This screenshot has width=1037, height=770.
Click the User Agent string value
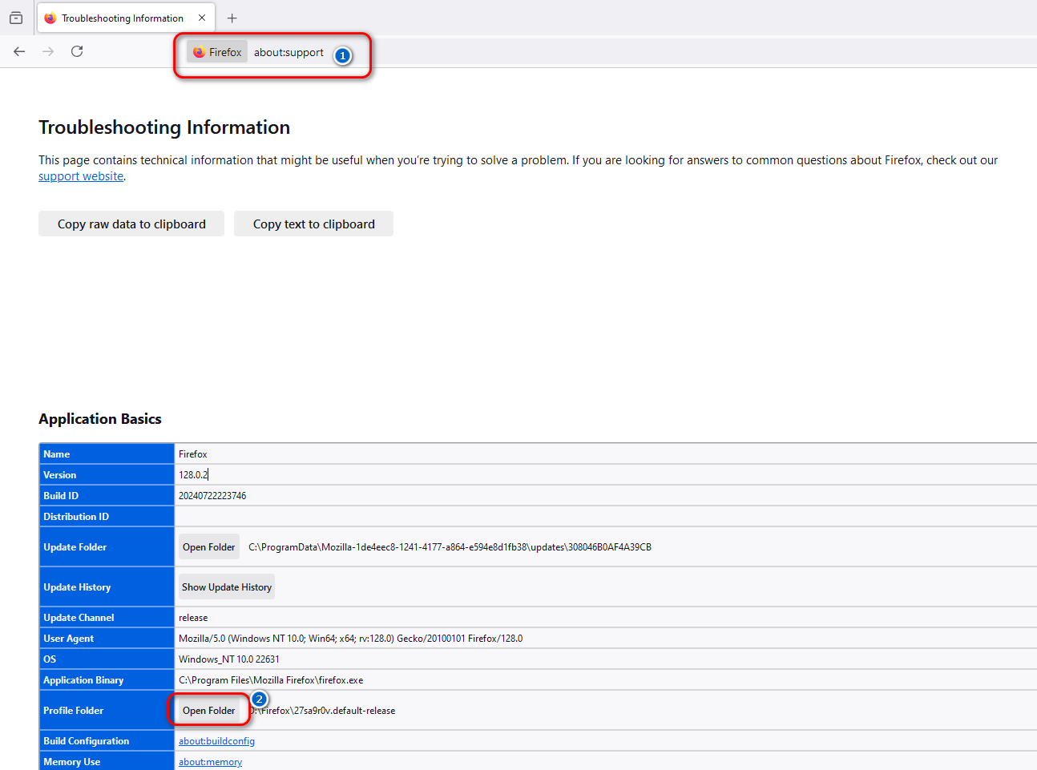(350, 639)
